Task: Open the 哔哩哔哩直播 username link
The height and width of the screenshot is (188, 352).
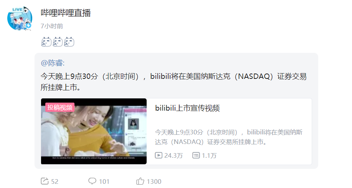Action: [66, 13]
